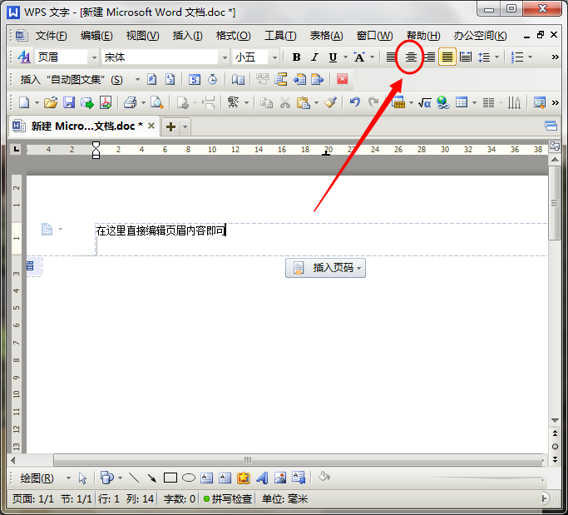Insert equation with √α icon
Screen dimensions: 568x515
point(425,103)
